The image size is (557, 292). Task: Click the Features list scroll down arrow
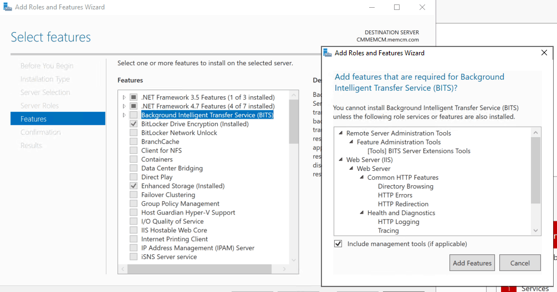(x=294, y=260)
